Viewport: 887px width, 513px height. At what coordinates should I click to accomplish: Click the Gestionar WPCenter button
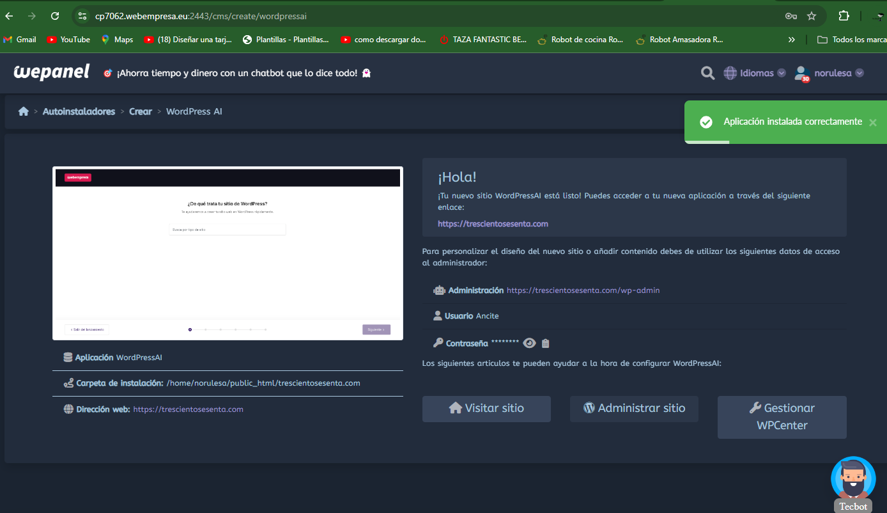(782, 417)
